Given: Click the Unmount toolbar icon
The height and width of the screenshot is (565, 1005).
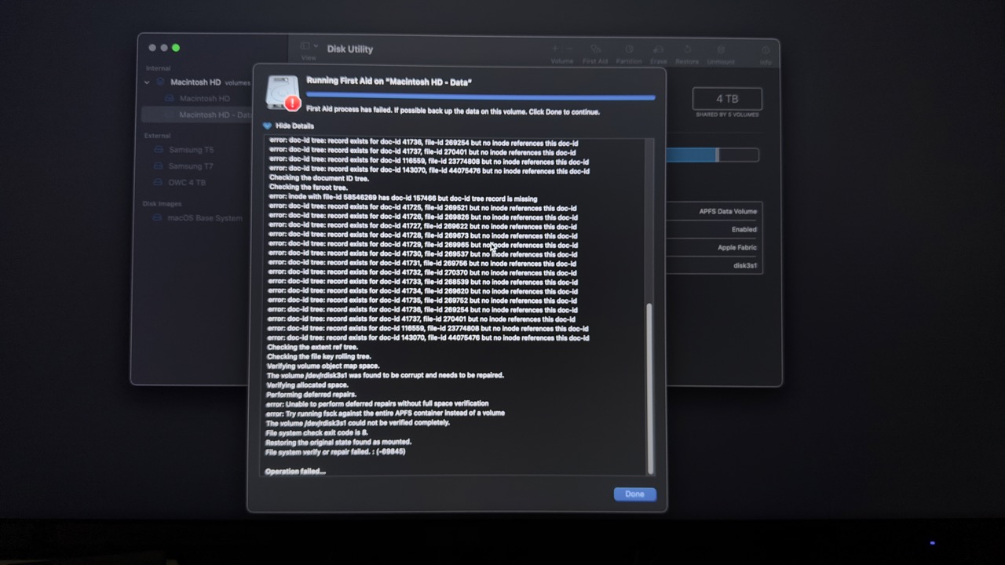Looking at the screenshot, I should click(x=721, y=49).
